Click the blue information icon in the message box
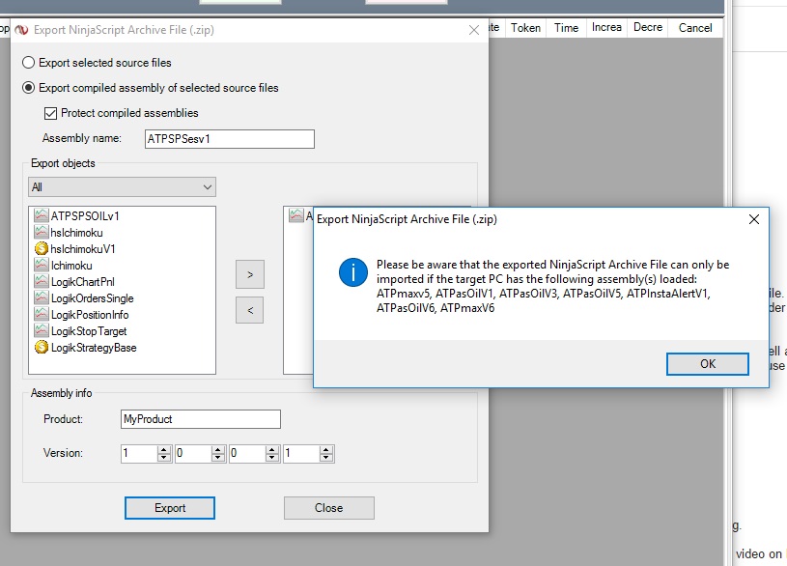The width and height of the screenshot is (787, 566). pyautogui.click(x=353, y=272)
